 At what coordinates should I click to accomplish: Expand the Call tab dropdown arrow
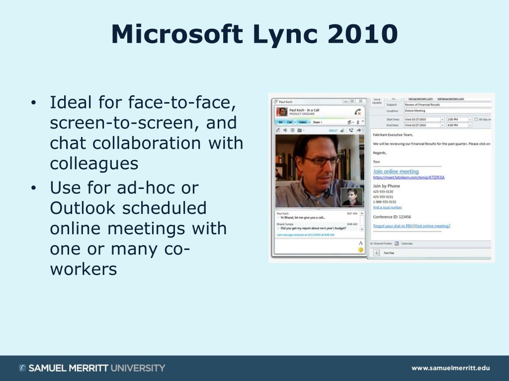tap(295, 122)
